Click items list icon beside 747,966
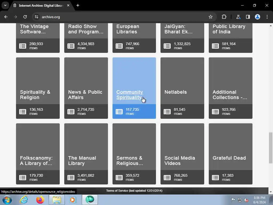This screenshot has width=273, height=205. pos(119,46)
